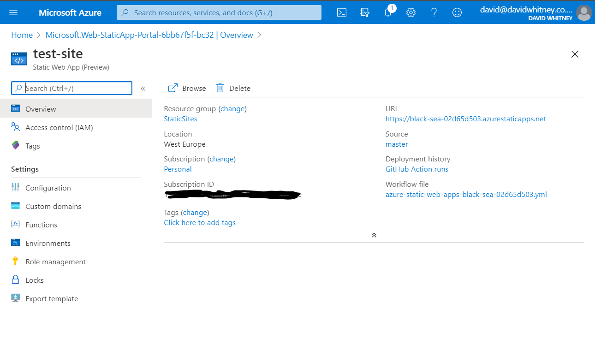Click the Tags icon in sidebar
This screenshot has width=595, height=363.
coord(16,146)
